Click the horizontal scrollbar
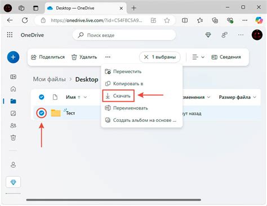 point(114,200)
